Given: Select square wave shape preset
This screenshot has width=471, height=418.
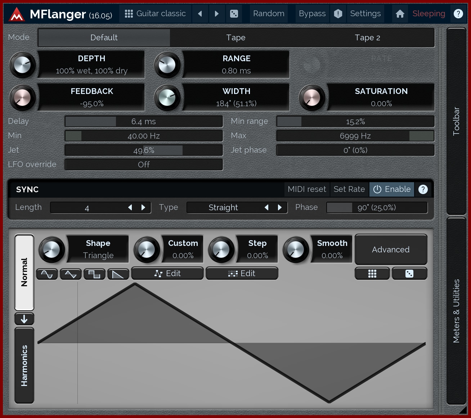Looking at the screenshot, I should click(94, 274).
